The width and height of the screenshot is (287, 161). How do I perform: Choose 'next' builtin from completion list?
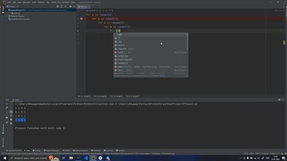pos(151,52)
